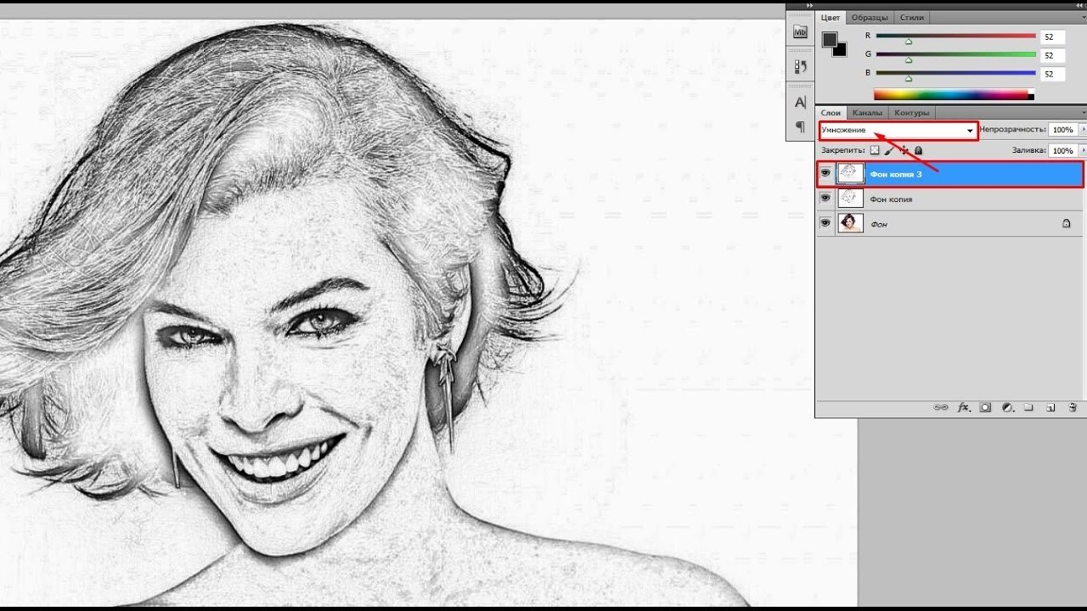This screenshot has width=1087, height=611.
Task: Hide the Фон копия 3 layer
Action: [x=825, y=173]
